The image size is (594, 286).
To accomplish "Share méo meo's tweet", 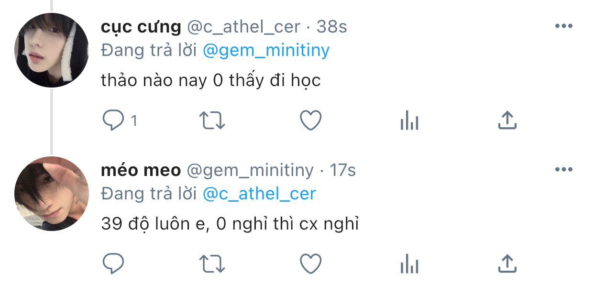I will 507,263.
